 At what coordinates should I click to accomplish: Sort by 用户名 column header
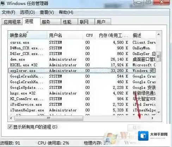click(65, 35)
